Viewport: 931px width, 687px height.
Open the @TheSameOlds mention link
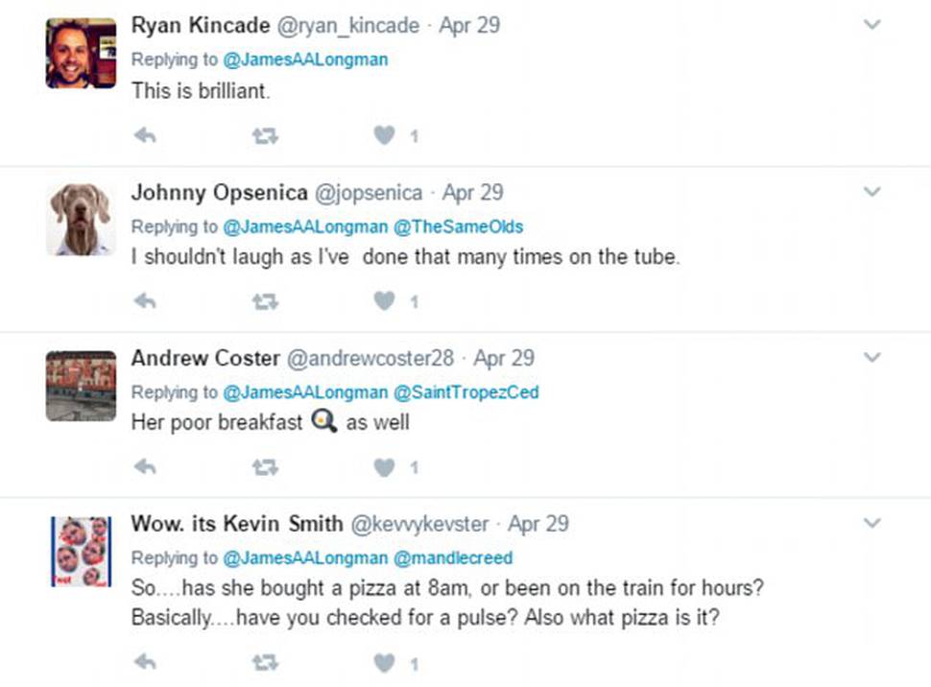[459, 226]
